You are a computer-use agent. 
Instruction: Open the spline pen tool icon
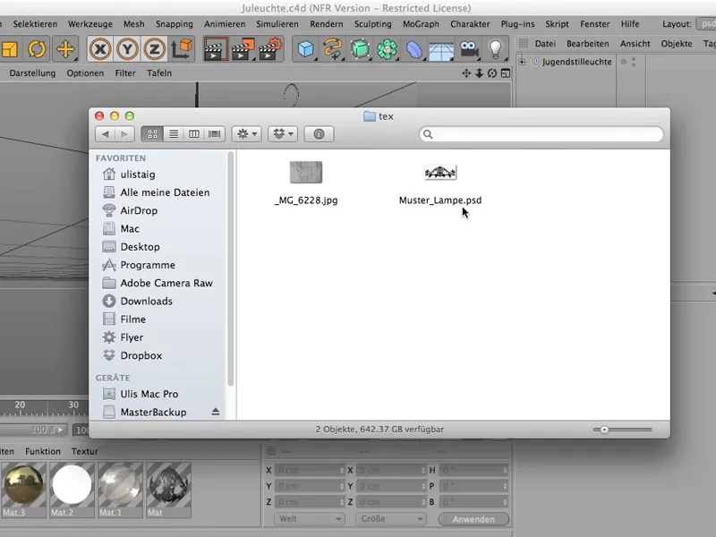332,49
